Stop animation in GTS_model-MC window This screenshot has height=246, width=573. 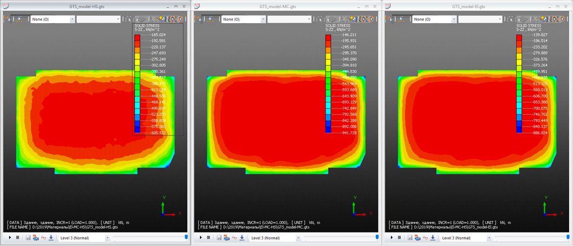pos(208,238)
